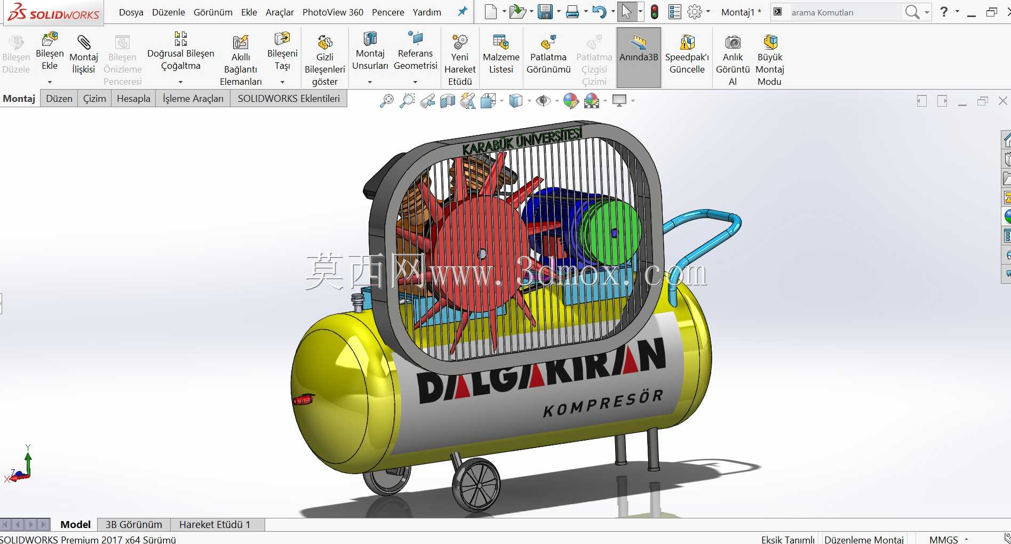Open Akıllı Bağlantı Elemanları smart fasteners
The width and height of the screenshot is (1011, 544).
pyautogui.click(x=241, y=60)
